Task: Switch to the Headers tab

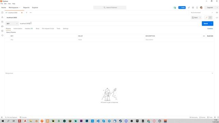Action: pos(29,28)
